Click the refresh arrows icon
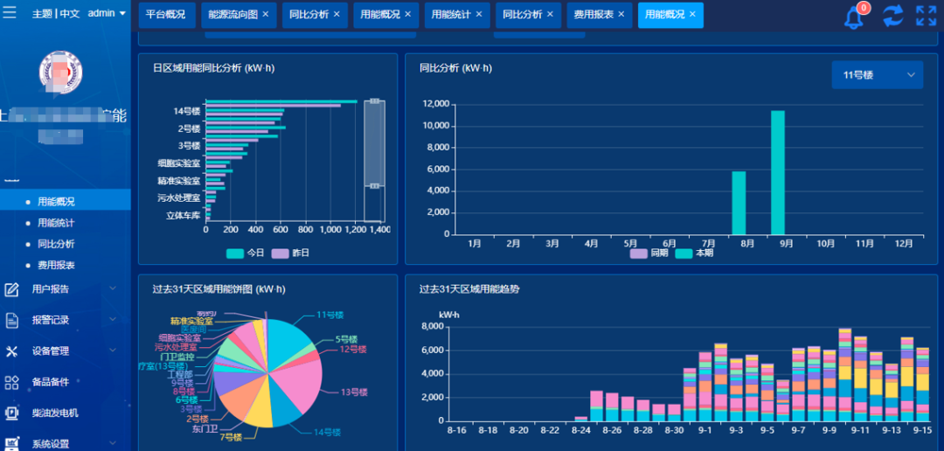Screen dimensions: 944x451 point(892,16)
